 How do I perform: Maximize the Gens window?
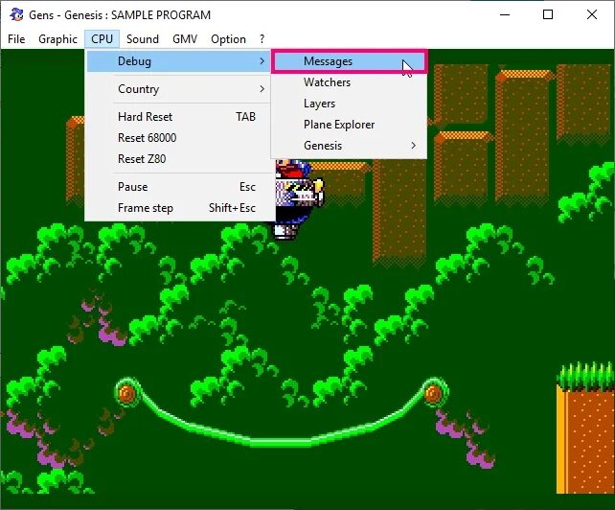[x=548, y=14]
